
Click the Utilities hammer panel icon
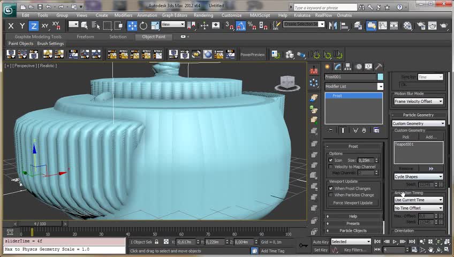tap(379, 67)
